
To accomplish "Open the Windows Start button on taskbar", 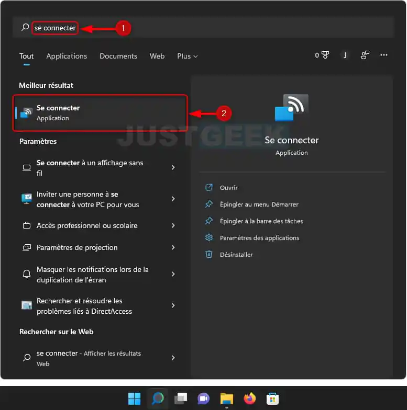I will coord(134,398).
